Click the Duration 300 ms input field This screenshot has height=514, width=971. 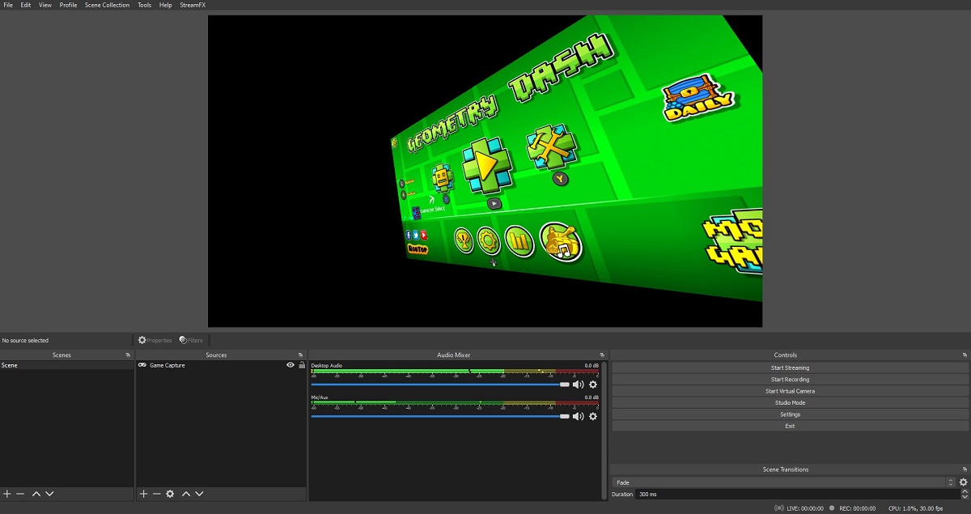[x=797, y=494]
